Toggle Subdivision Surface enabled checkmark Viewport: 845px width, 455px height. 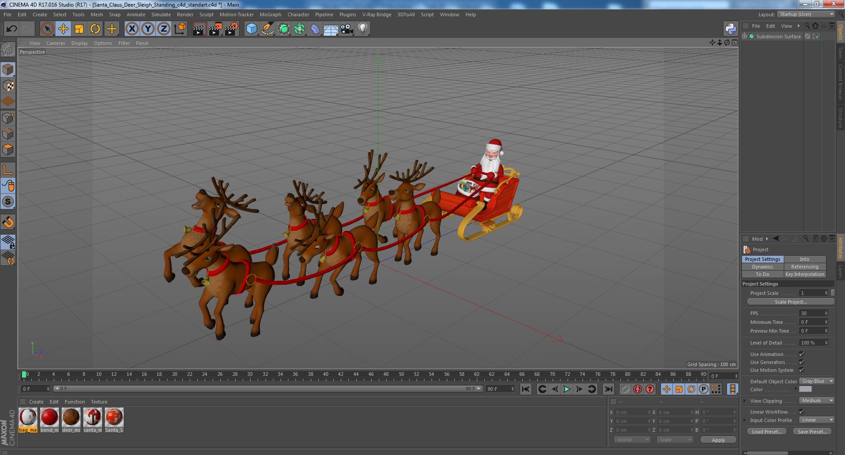(x=818, y=37)
